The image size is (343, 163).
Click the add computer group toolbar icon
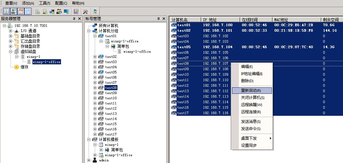52,11
